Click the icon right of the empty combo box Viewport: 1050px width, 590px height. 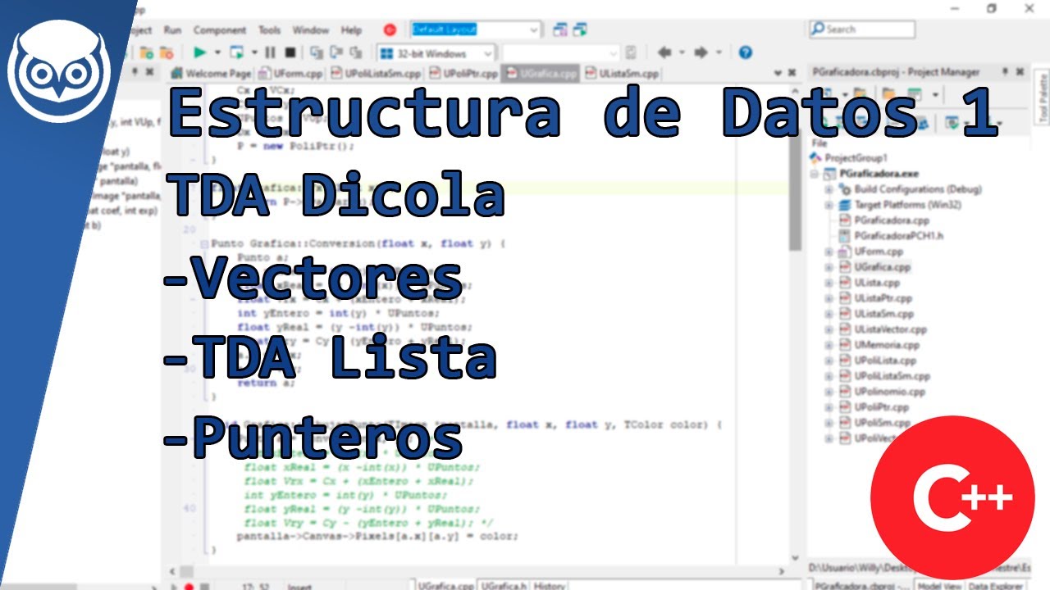(x=631, y=52)
